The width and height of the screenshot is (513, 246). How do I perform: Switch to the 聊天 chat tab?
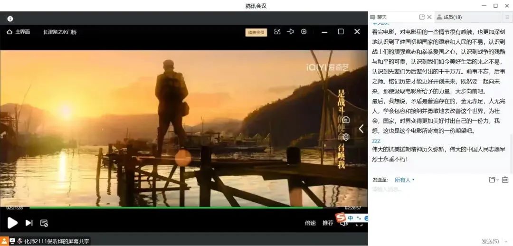382,17
